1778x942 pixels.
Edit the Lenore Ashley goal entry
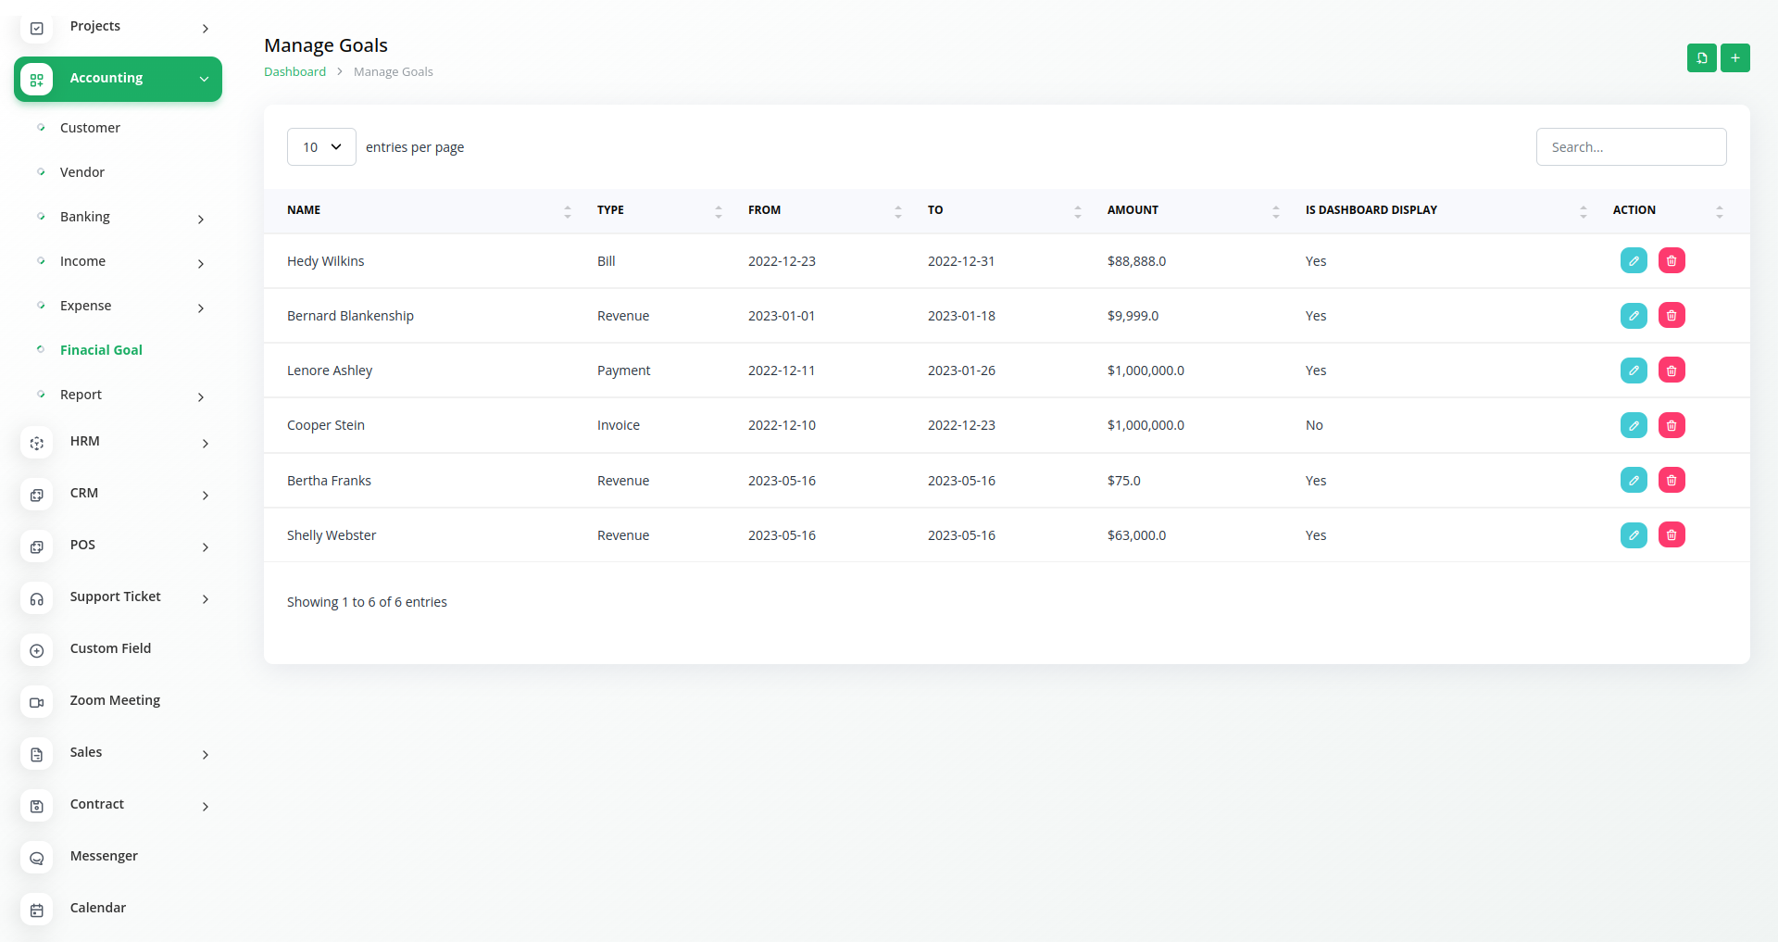[x=1634, y=371]
